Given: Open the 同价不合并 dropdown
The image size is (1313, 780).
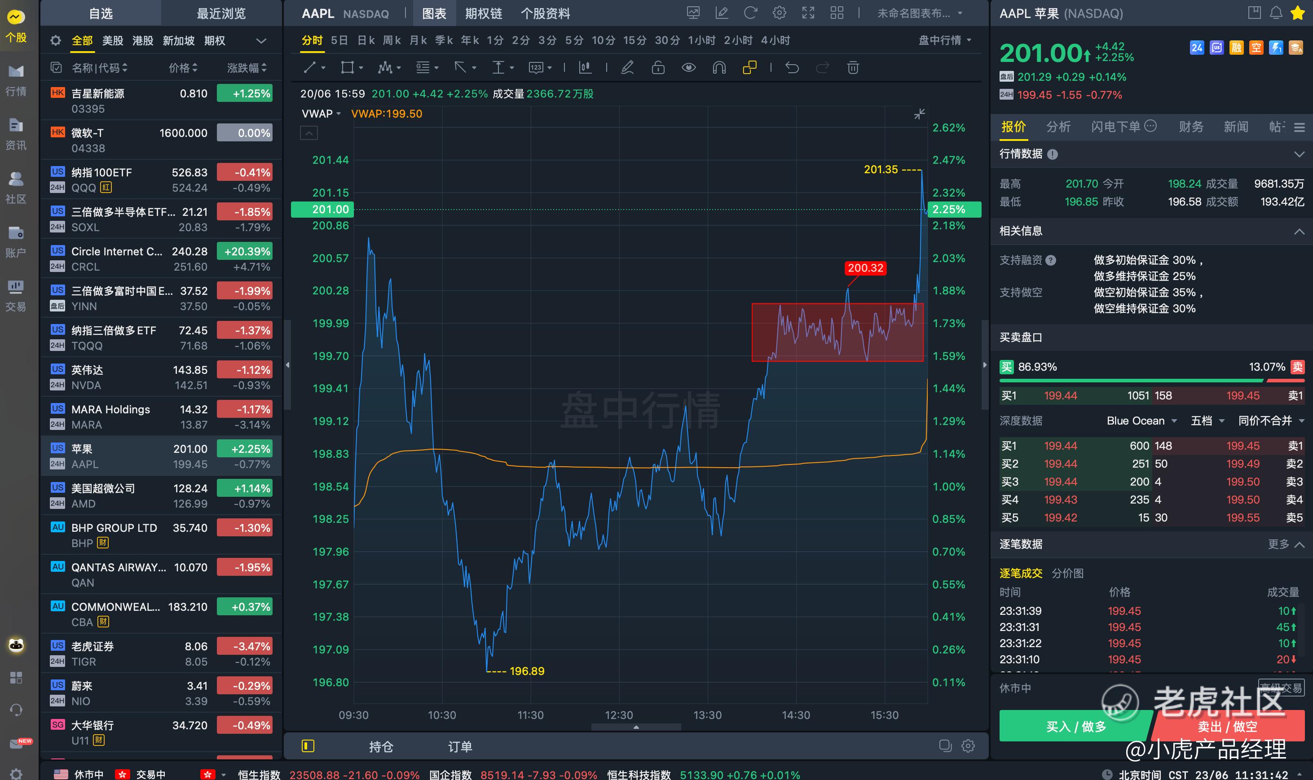Looking at the screenshot, I should point(1271,421).
